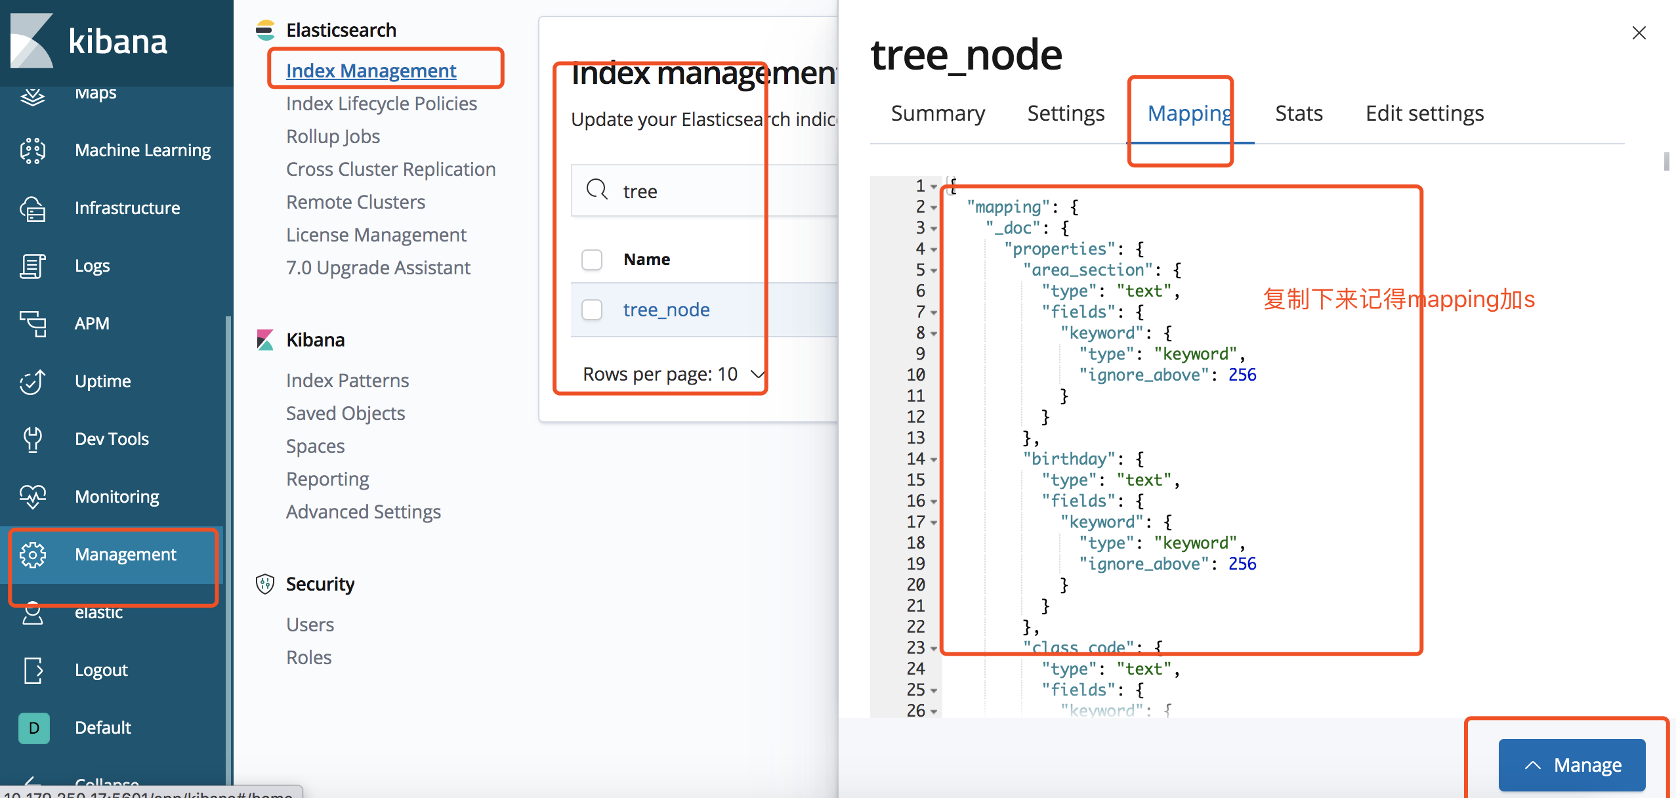Check the tree_node row checkbox

coord(592,310)
